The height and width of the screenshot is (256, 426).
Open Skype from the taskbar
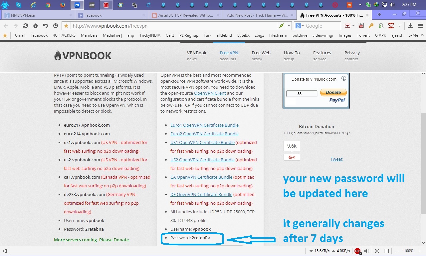click(18, 5)
